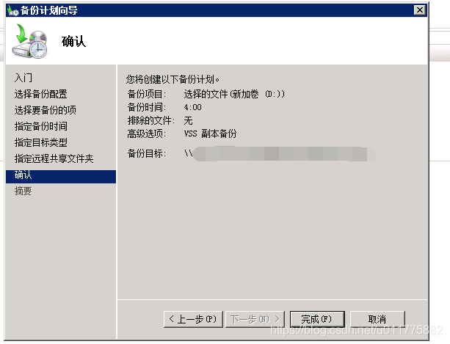450x344 pixels.
Task: Click the 上一步(P) previous button
Action: tap(193, 319)
